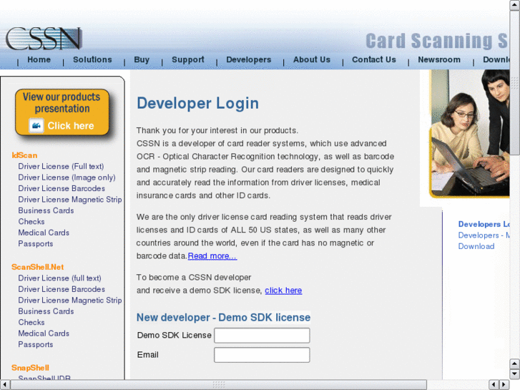Click the women with laptop photo
This screenshot has width=520, height=390.
[x=469, y=133]
